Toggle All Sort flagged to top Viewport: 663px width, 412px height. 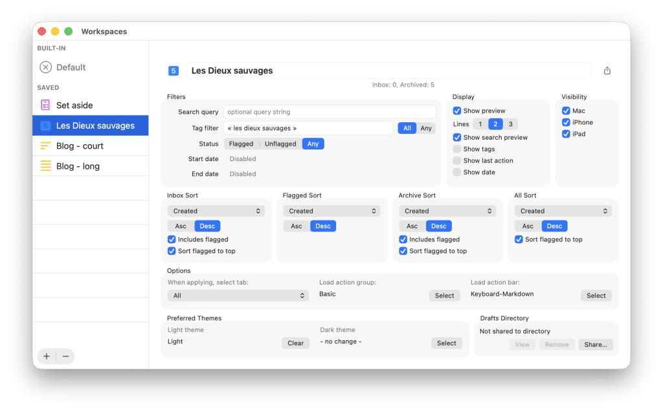[x=519, y=239]
